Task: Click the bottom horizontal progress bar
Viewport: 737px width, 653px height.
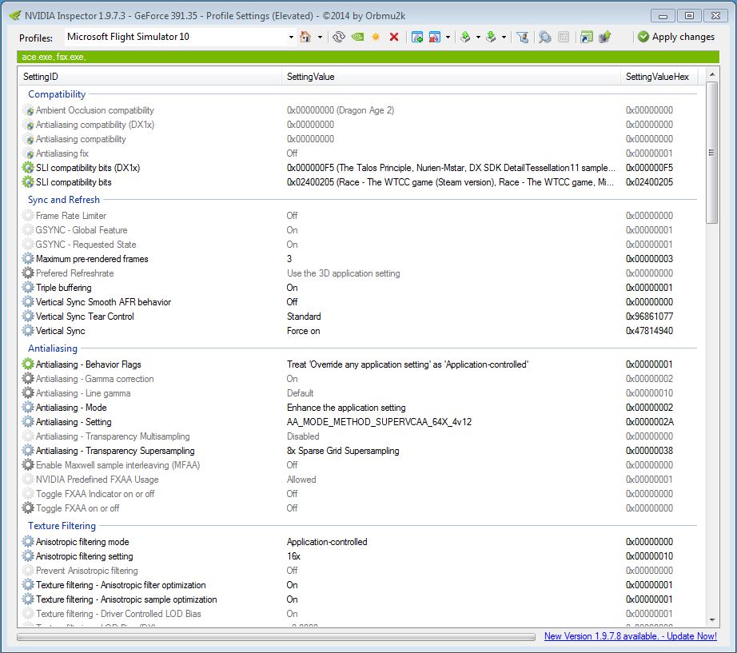Action: 276,637
